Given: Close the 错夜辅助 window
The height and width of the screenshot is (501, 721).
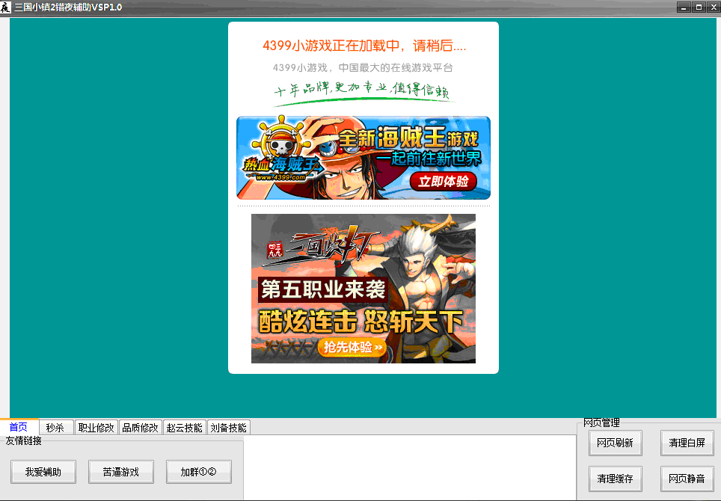Looking at the screenshot, I should (714, 7).
